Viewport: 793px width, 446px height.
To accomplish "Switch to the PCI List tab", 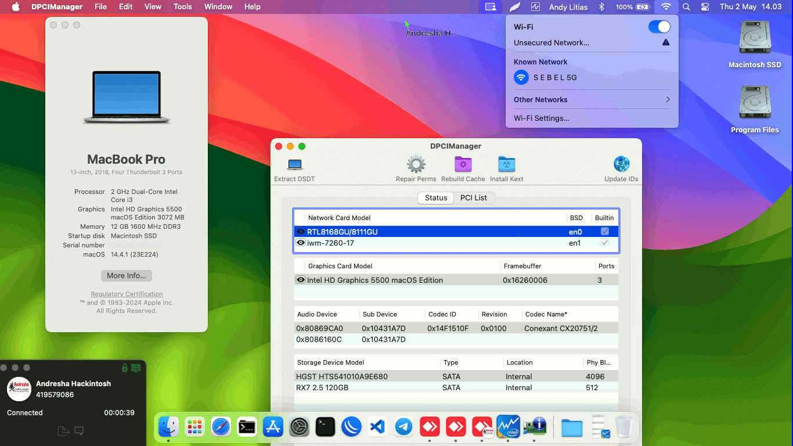I will point(474,197).
